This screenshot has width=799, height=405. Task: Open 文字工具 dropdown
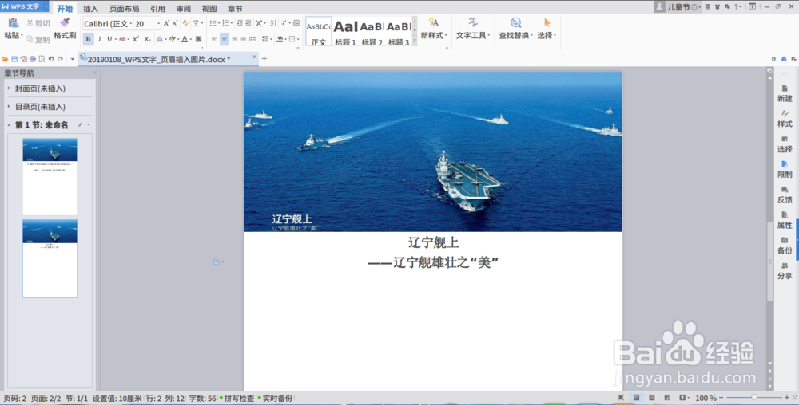(473, 29)
